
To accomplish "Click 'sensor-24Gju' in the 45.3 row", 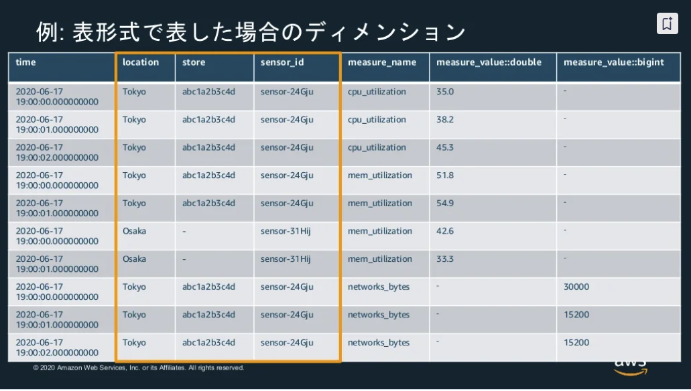I will pyautogui.click(x=286, y=147).
